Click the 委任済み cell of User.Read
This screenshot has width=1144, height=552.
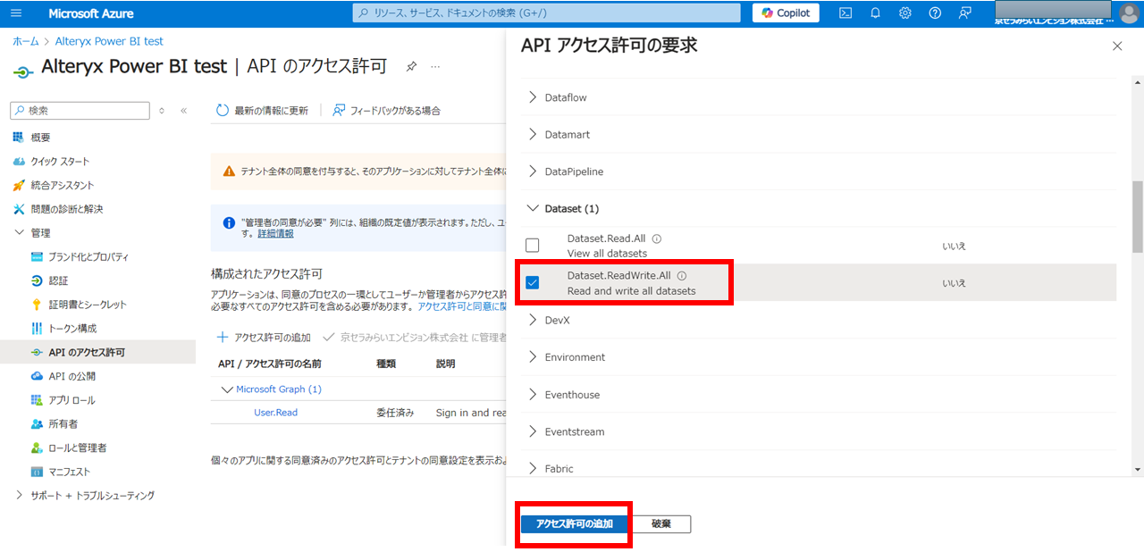pos(396,413)
